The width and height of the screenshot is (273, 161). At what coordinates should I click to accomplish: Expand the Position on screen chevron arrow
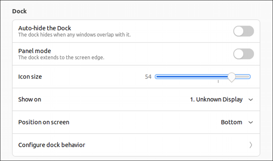(251, 122)
